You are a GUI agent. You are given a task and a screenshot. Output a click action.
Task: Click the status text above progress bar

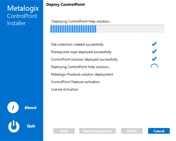[x=81, y=21]
